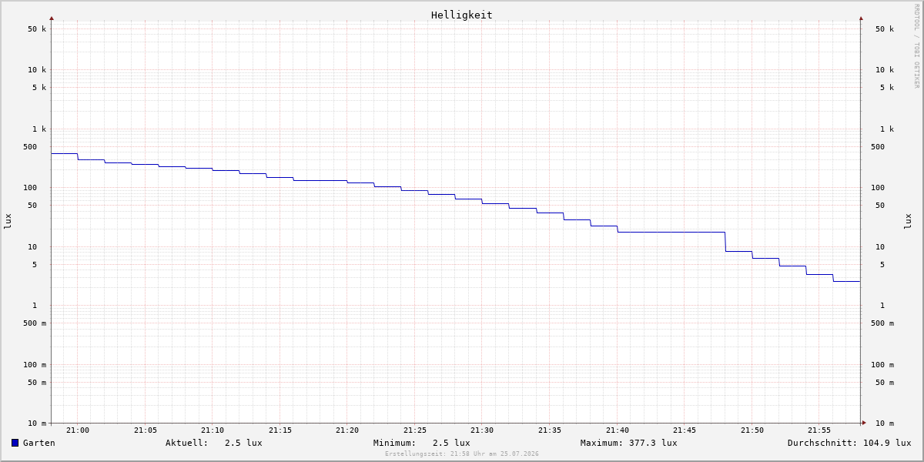The height and width of the screenshot is (462, 924).
Task: Click the RRDTOOL watermark text on the right edge
Action: pyautogui.click(x=916, y=46)
